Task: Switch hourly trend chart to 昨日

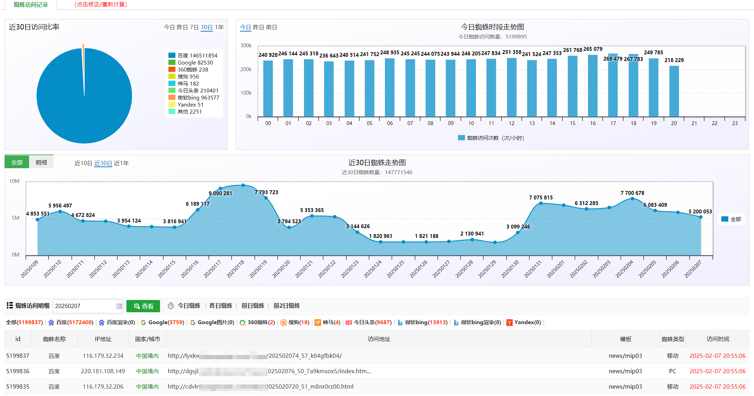Action: [258, 27]
